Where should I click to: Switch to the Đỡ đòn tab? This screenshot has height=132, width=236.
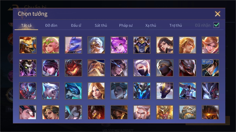tap(51, 26)
